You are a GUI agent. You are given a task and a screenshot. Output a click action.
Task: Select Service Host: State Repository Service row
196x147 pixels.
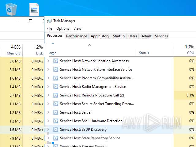pyautogui.click(x=120, y=138)
